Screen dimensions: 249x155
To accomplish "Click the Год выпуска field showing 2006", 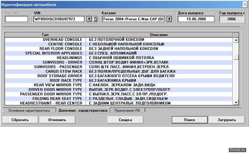I will pos(231,19).
